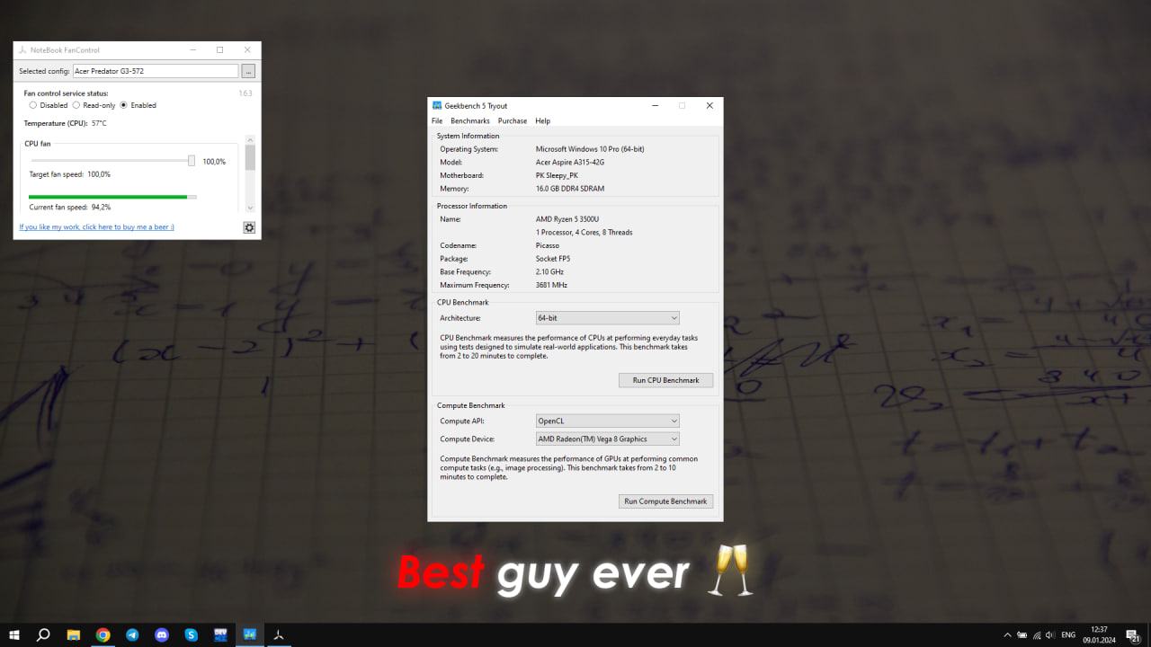1151x647 pixels.
Task: Open the volume control tray icon
Action: pos(1051,634)
